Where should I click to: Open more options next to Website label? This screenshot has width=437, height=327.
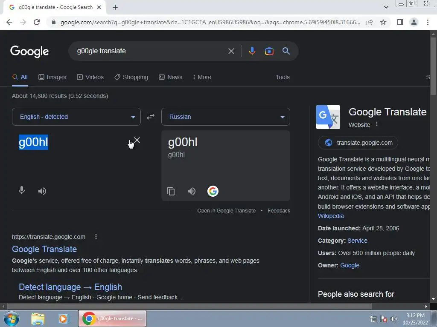tap(377, 124)
